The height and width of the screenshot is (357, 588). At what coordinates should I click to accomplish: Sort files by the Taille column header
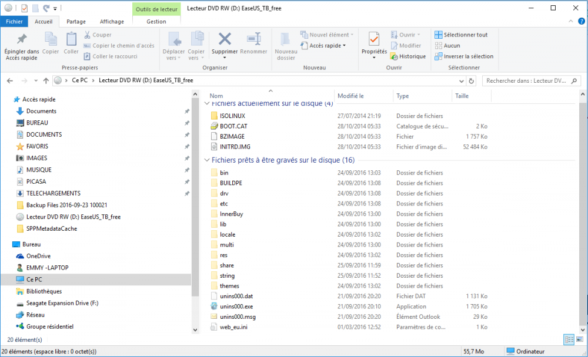click(462, 96)
